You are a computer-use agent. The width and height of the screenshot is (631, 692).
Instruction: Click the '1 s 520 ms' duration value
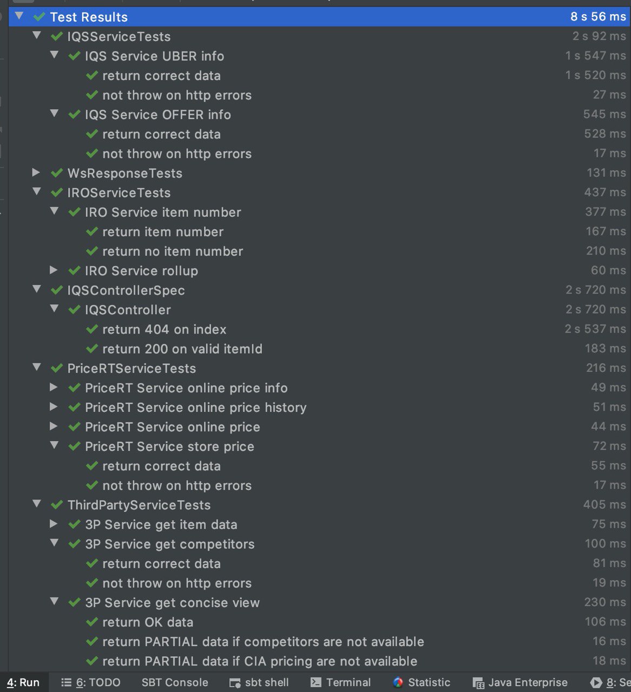click(x=596, y=75)
